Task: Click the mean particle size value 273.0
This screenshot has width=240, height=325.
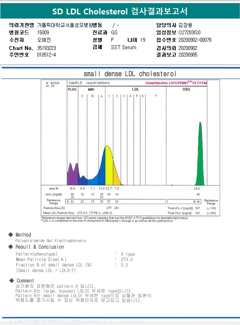Action: pos(127,259)
